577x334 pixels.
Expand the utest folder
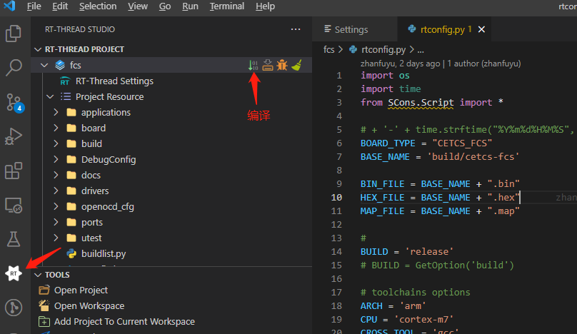point(56,238)
